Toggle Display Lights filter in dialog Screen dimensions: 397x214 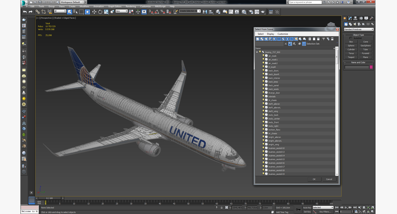pyautogui.click(x=266, y=39)
